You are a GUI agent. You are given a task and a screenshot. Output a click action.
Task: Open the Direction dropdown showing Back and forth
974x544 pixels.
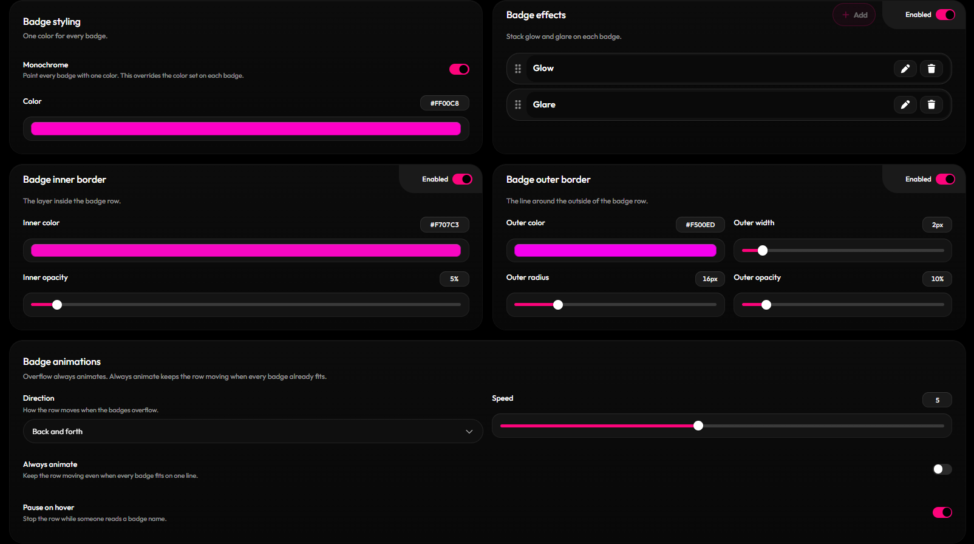(x=253, y=431)
